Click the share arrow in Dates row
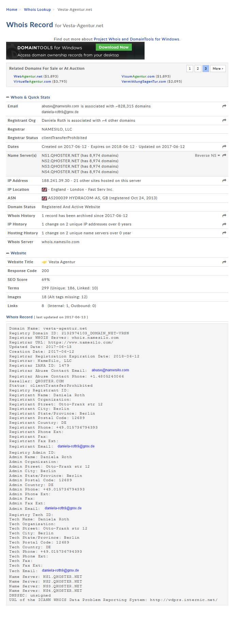Image resolution: width=233 pixels, height=621 pixels. [x=224, y=147]
